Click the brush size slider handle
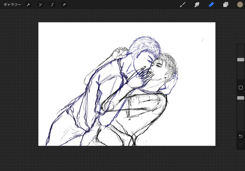Screen dimensions: 245x171 click(241, 59)
